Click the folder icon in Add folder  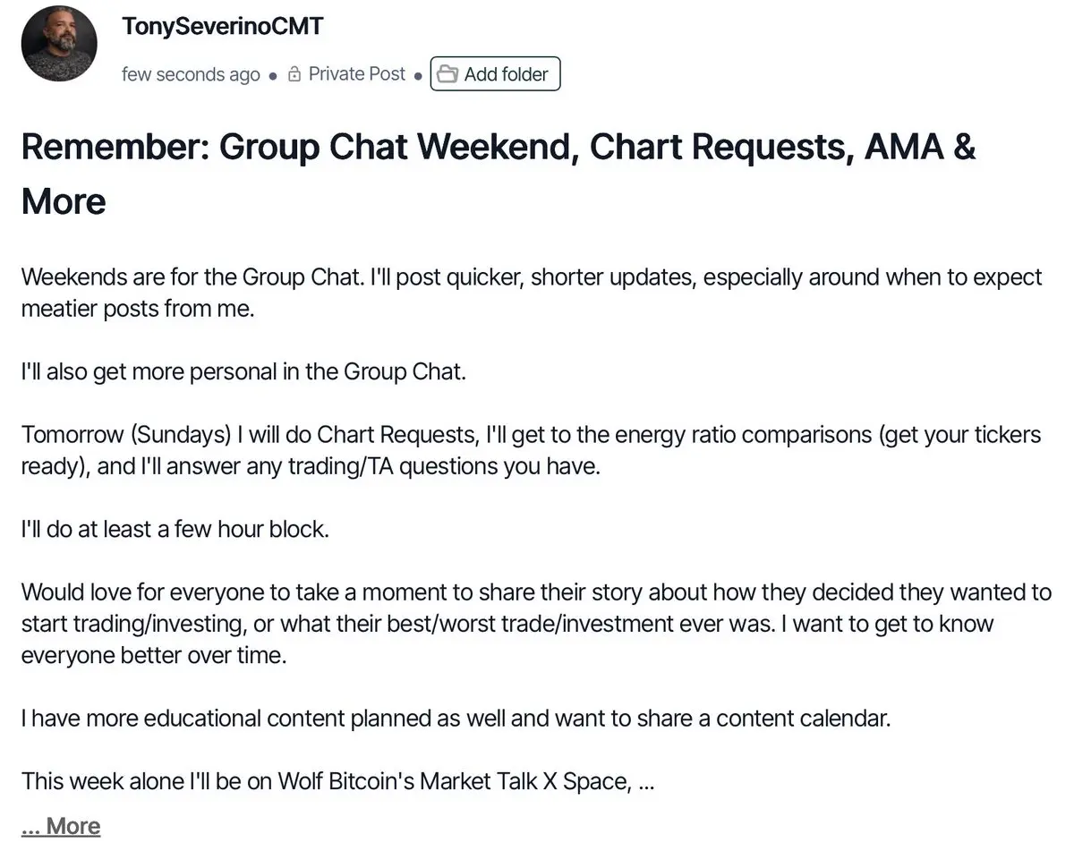tap(447, 74)
